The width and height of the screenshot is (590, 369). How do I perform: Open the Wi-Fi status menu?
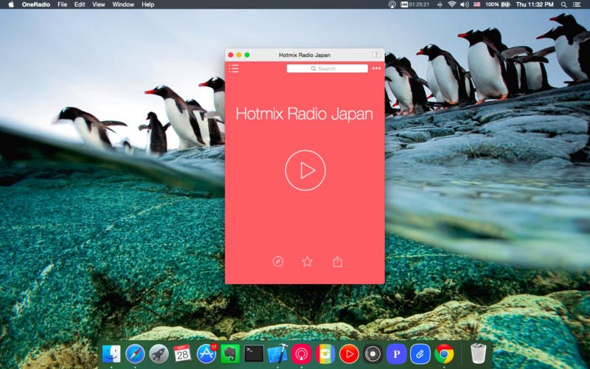(451, 4)
